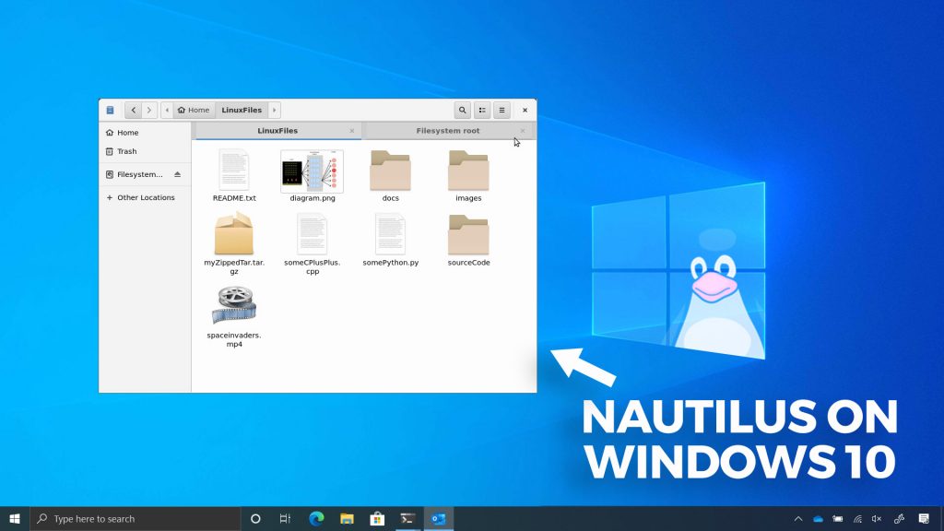Switch to the Filesystem root tab
Screen dimensions: 944x531
pos(448,131)
